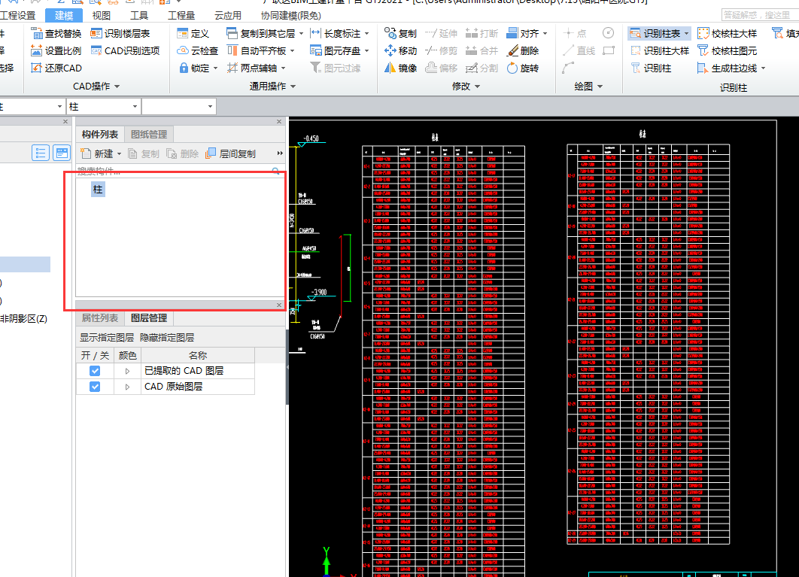This screenshot has width=799, height=577.
Task: Click the 新建 button in component list
Action: (97, 154)
